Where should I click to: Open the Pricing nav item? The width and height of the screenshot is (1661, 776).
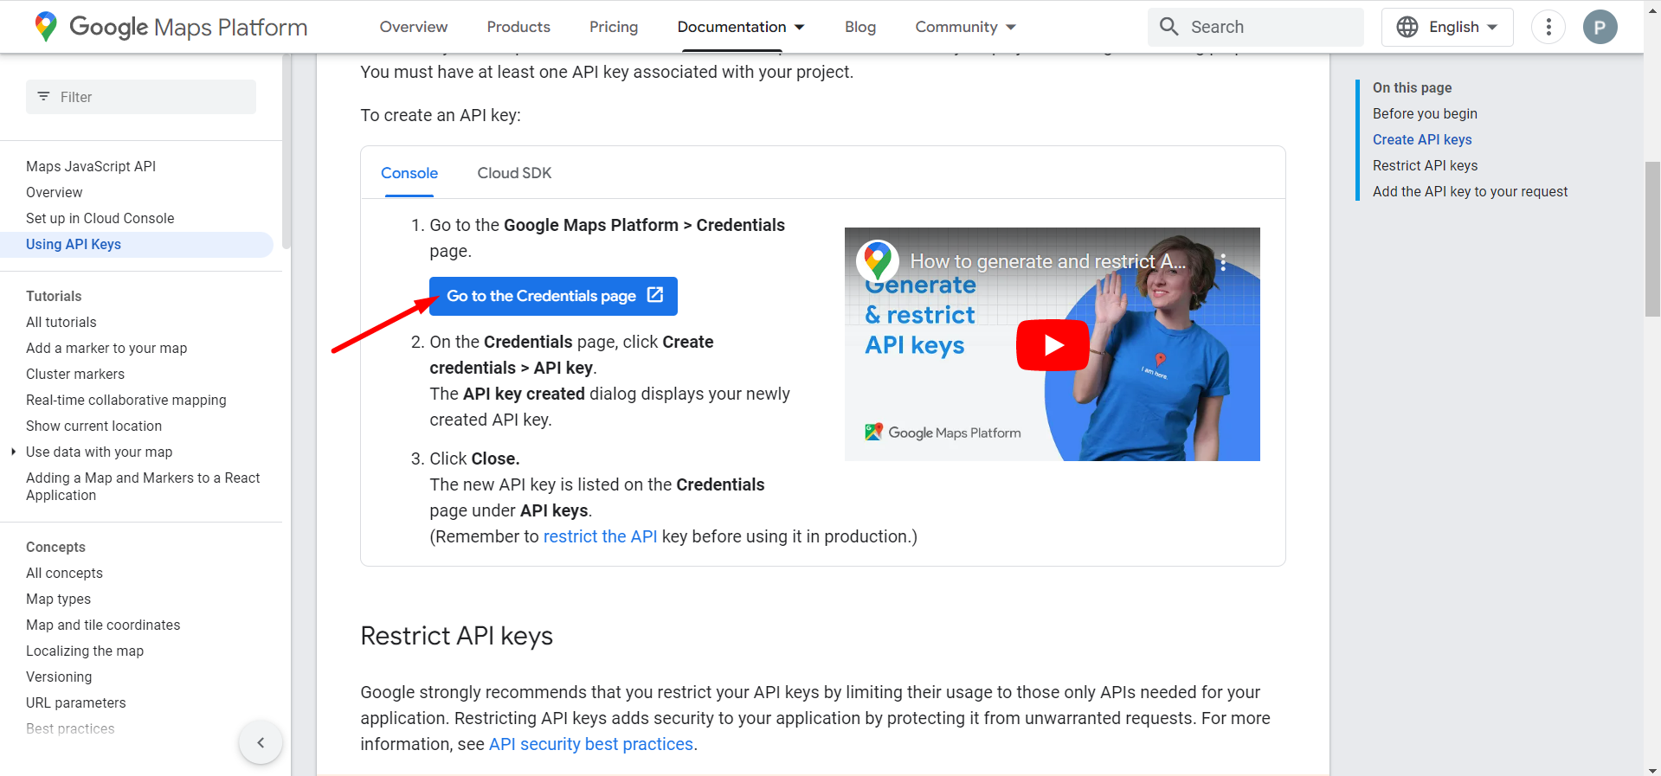pyautogui.click(x=614, y=27)
